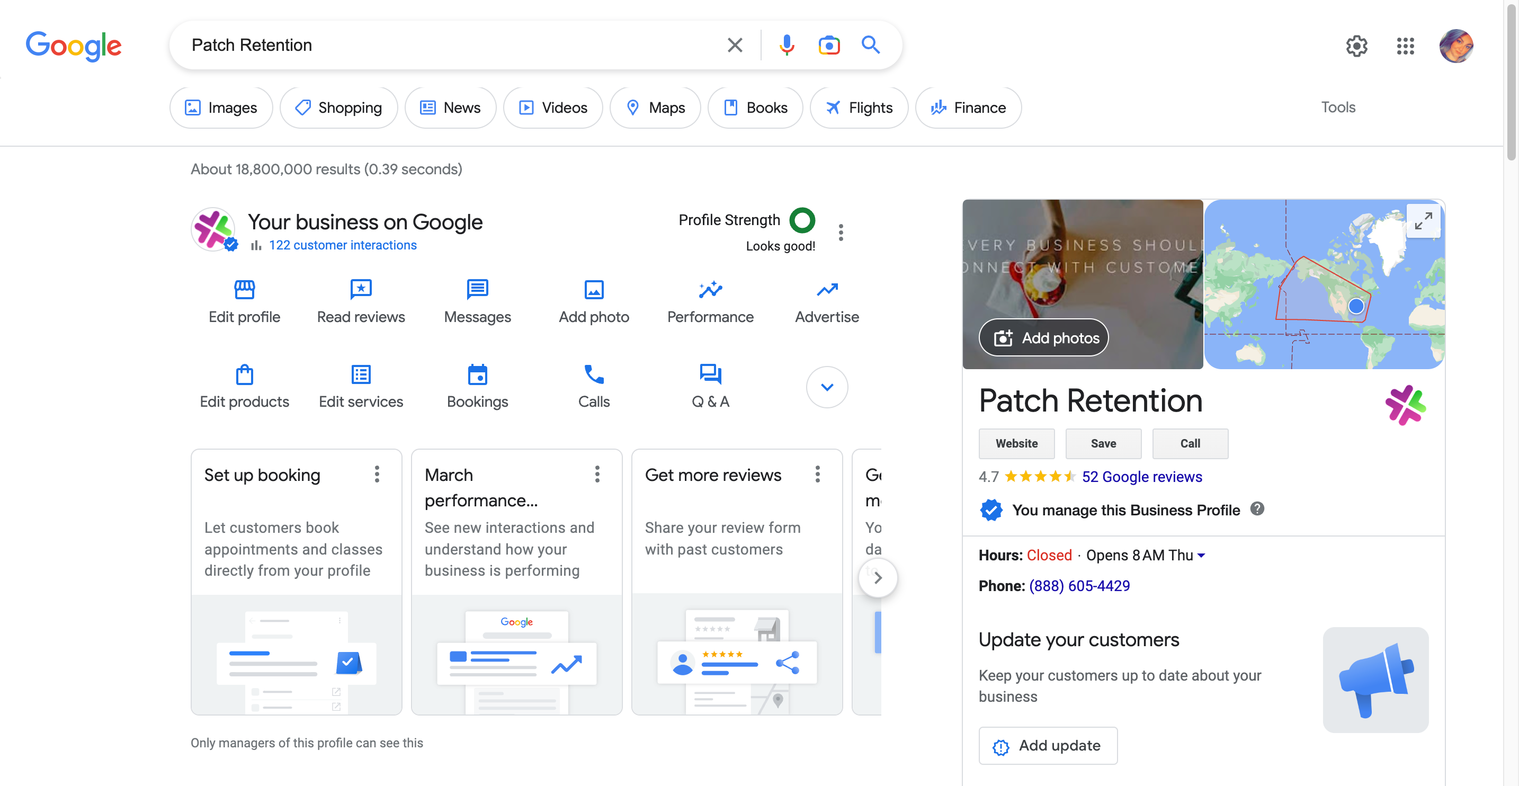Show next suggestion cards with the arrow
The width and height of the screenshot is (1519, 786).
(878, 577)
